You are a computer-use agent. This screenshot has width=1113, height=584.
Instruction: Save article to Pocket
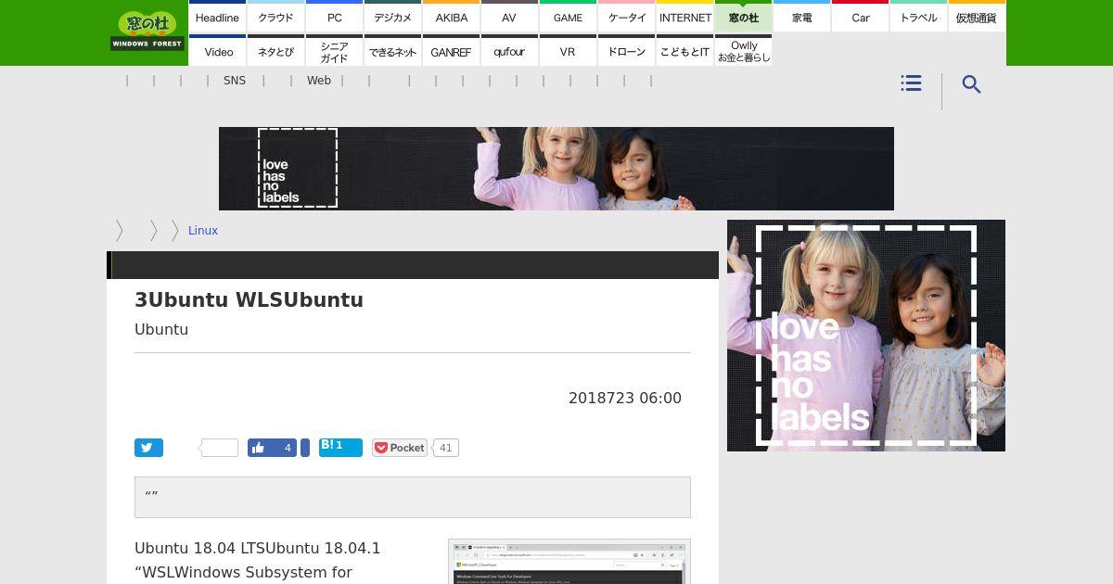point(400,448)
